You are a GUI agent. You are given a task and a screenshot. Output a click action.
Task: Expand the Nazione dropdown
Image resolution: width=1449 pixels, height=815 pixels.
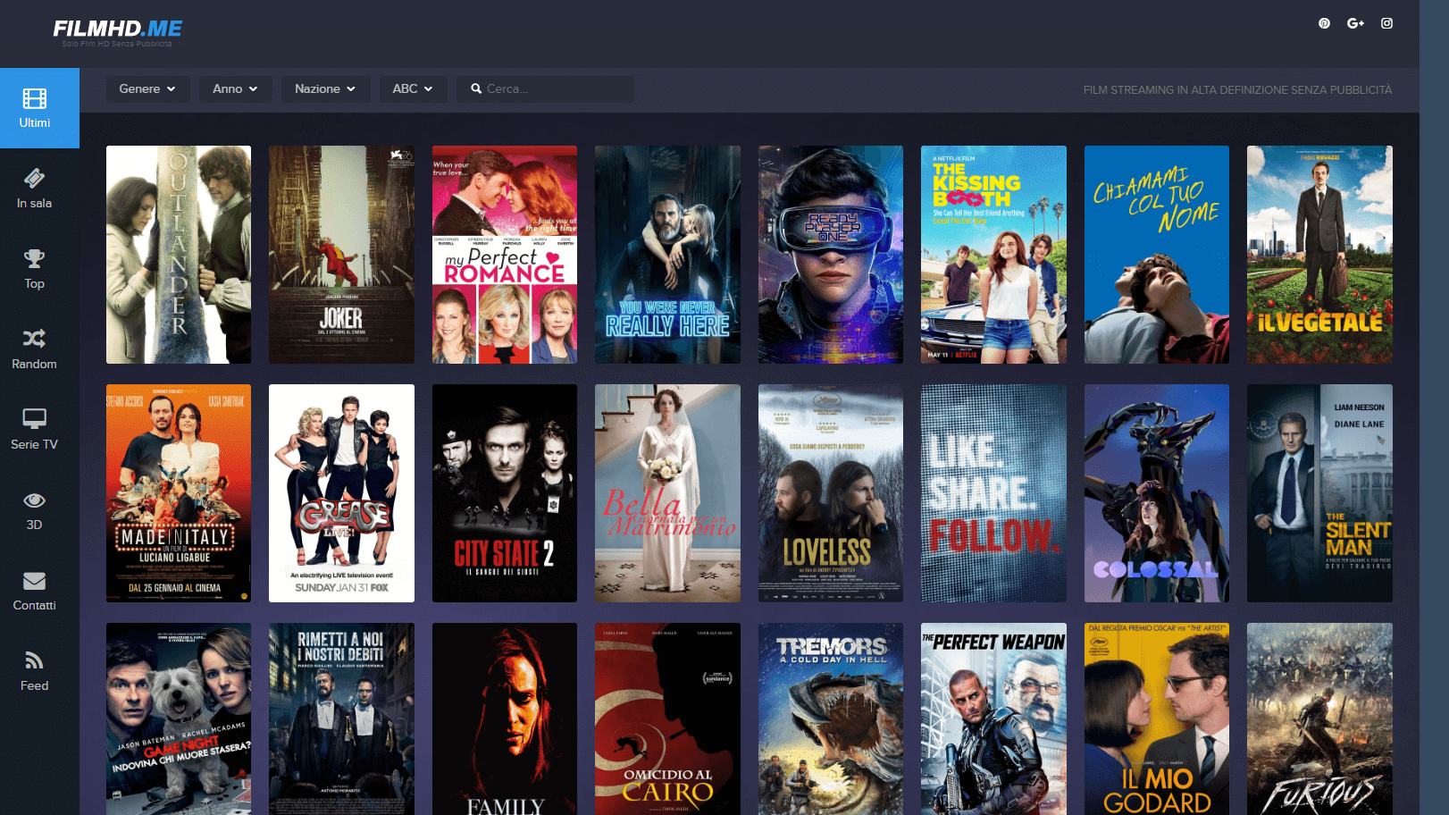pos(325,88)
